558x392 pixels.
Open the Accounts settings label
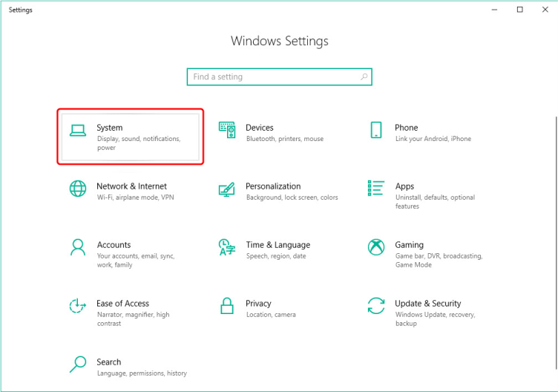coord(114,245)
